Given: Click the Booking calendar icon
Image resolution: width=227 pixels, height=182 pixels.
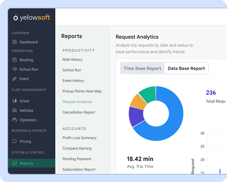Looking at the screenshot, I should (15, 60).
